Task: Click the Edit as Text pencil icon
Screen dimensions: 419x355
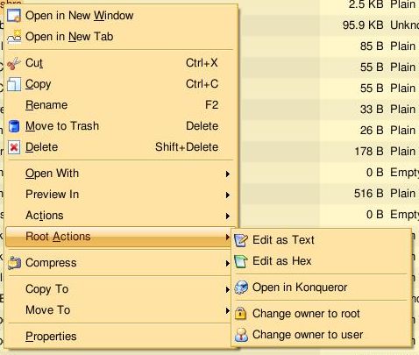Action: click(x=241, y=240)
